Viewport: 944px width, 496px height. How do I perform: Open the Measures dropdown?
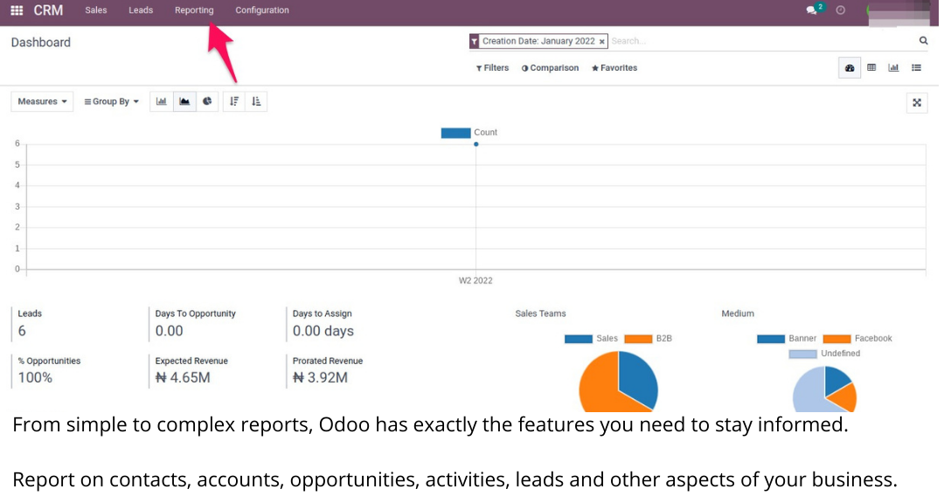[x=42, y=101]
